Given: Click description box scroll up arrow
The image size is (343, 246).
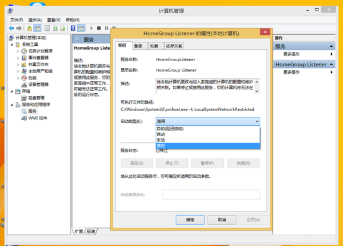Looking at the screenshot, I should pyautogui.click(x=257, y=82).
